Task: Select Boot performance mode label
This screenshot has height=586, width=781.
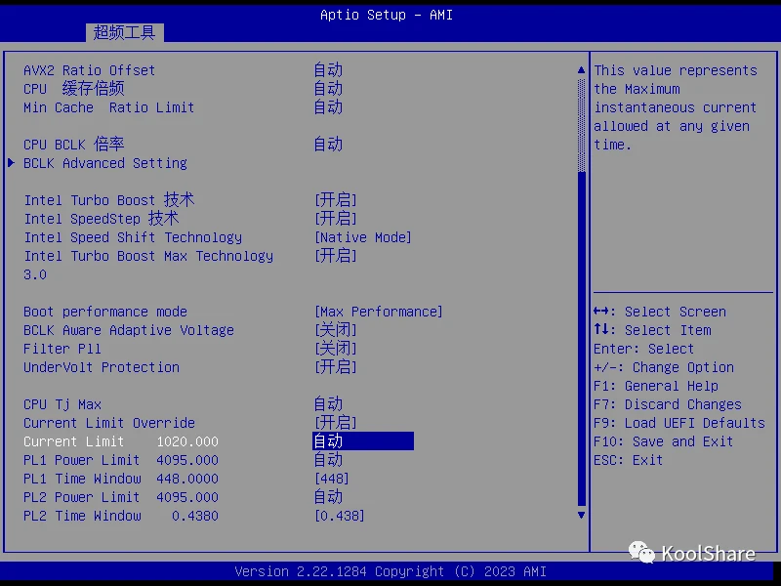Action: click(105, 312)
